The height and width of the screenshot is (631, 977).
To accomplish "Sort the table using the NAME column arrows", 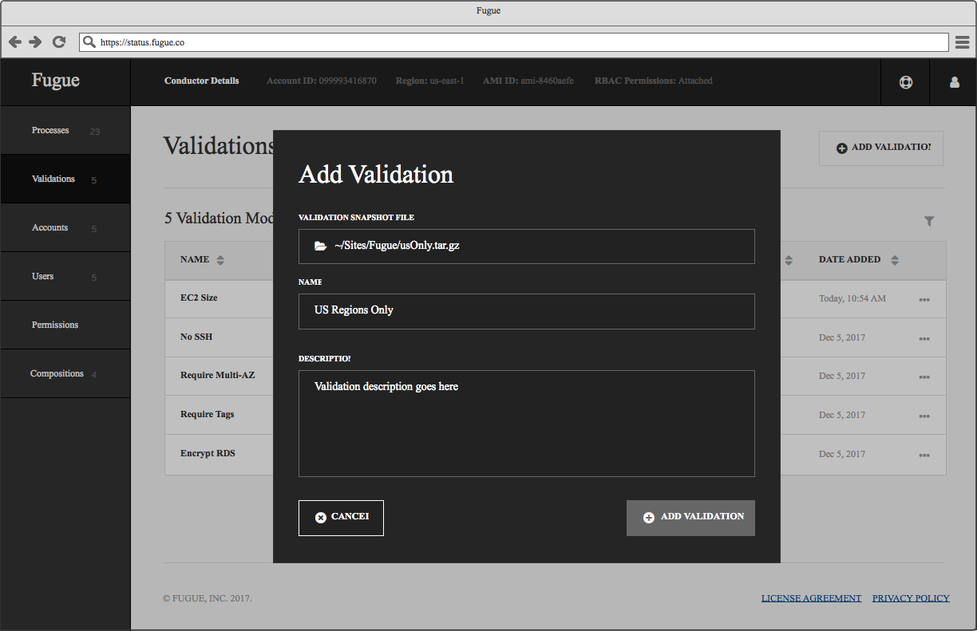I will tap(220, 260).
